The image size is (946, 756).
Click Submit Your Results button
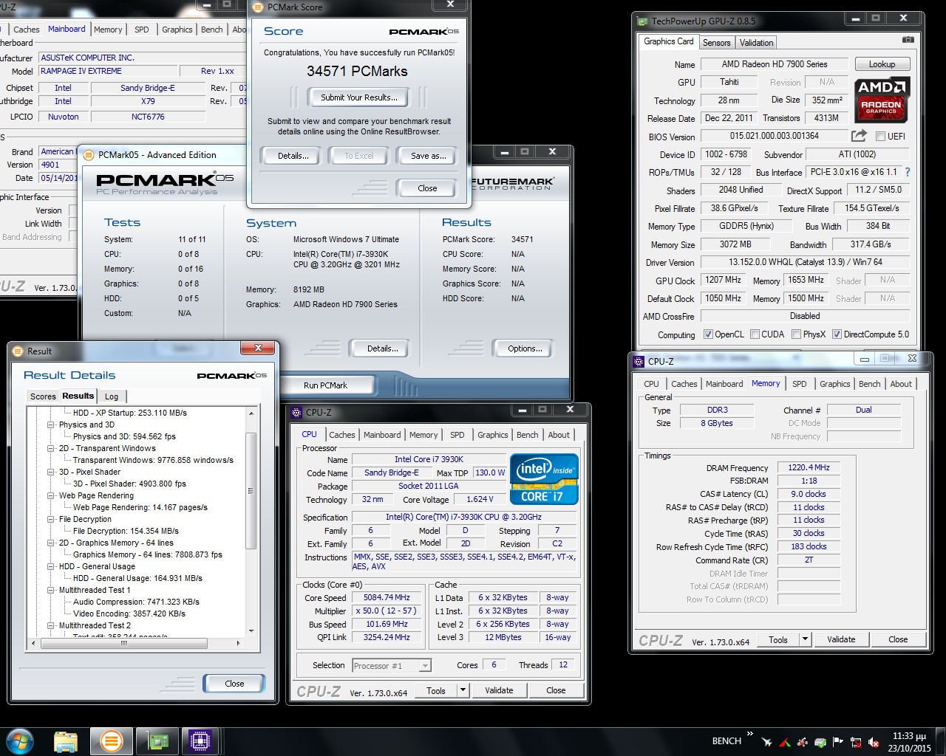(x=359, y=97)
